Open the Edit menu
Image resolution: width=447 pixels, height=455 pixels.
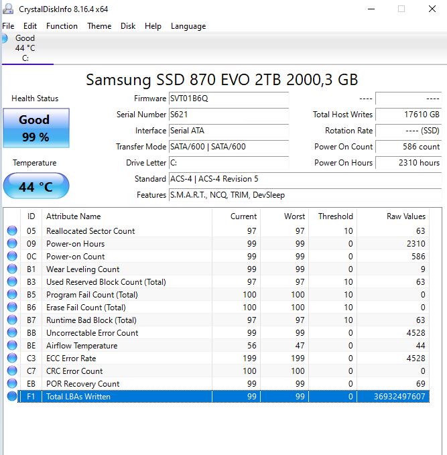30,26
